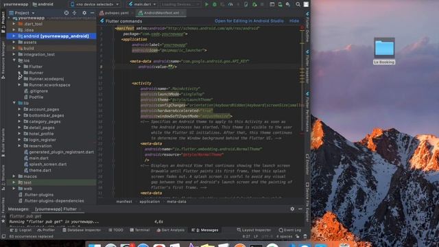Click tool window quick access icon in status bar corner
The height and width of the screenshot is (247, 439).
(x=3, y=236)
